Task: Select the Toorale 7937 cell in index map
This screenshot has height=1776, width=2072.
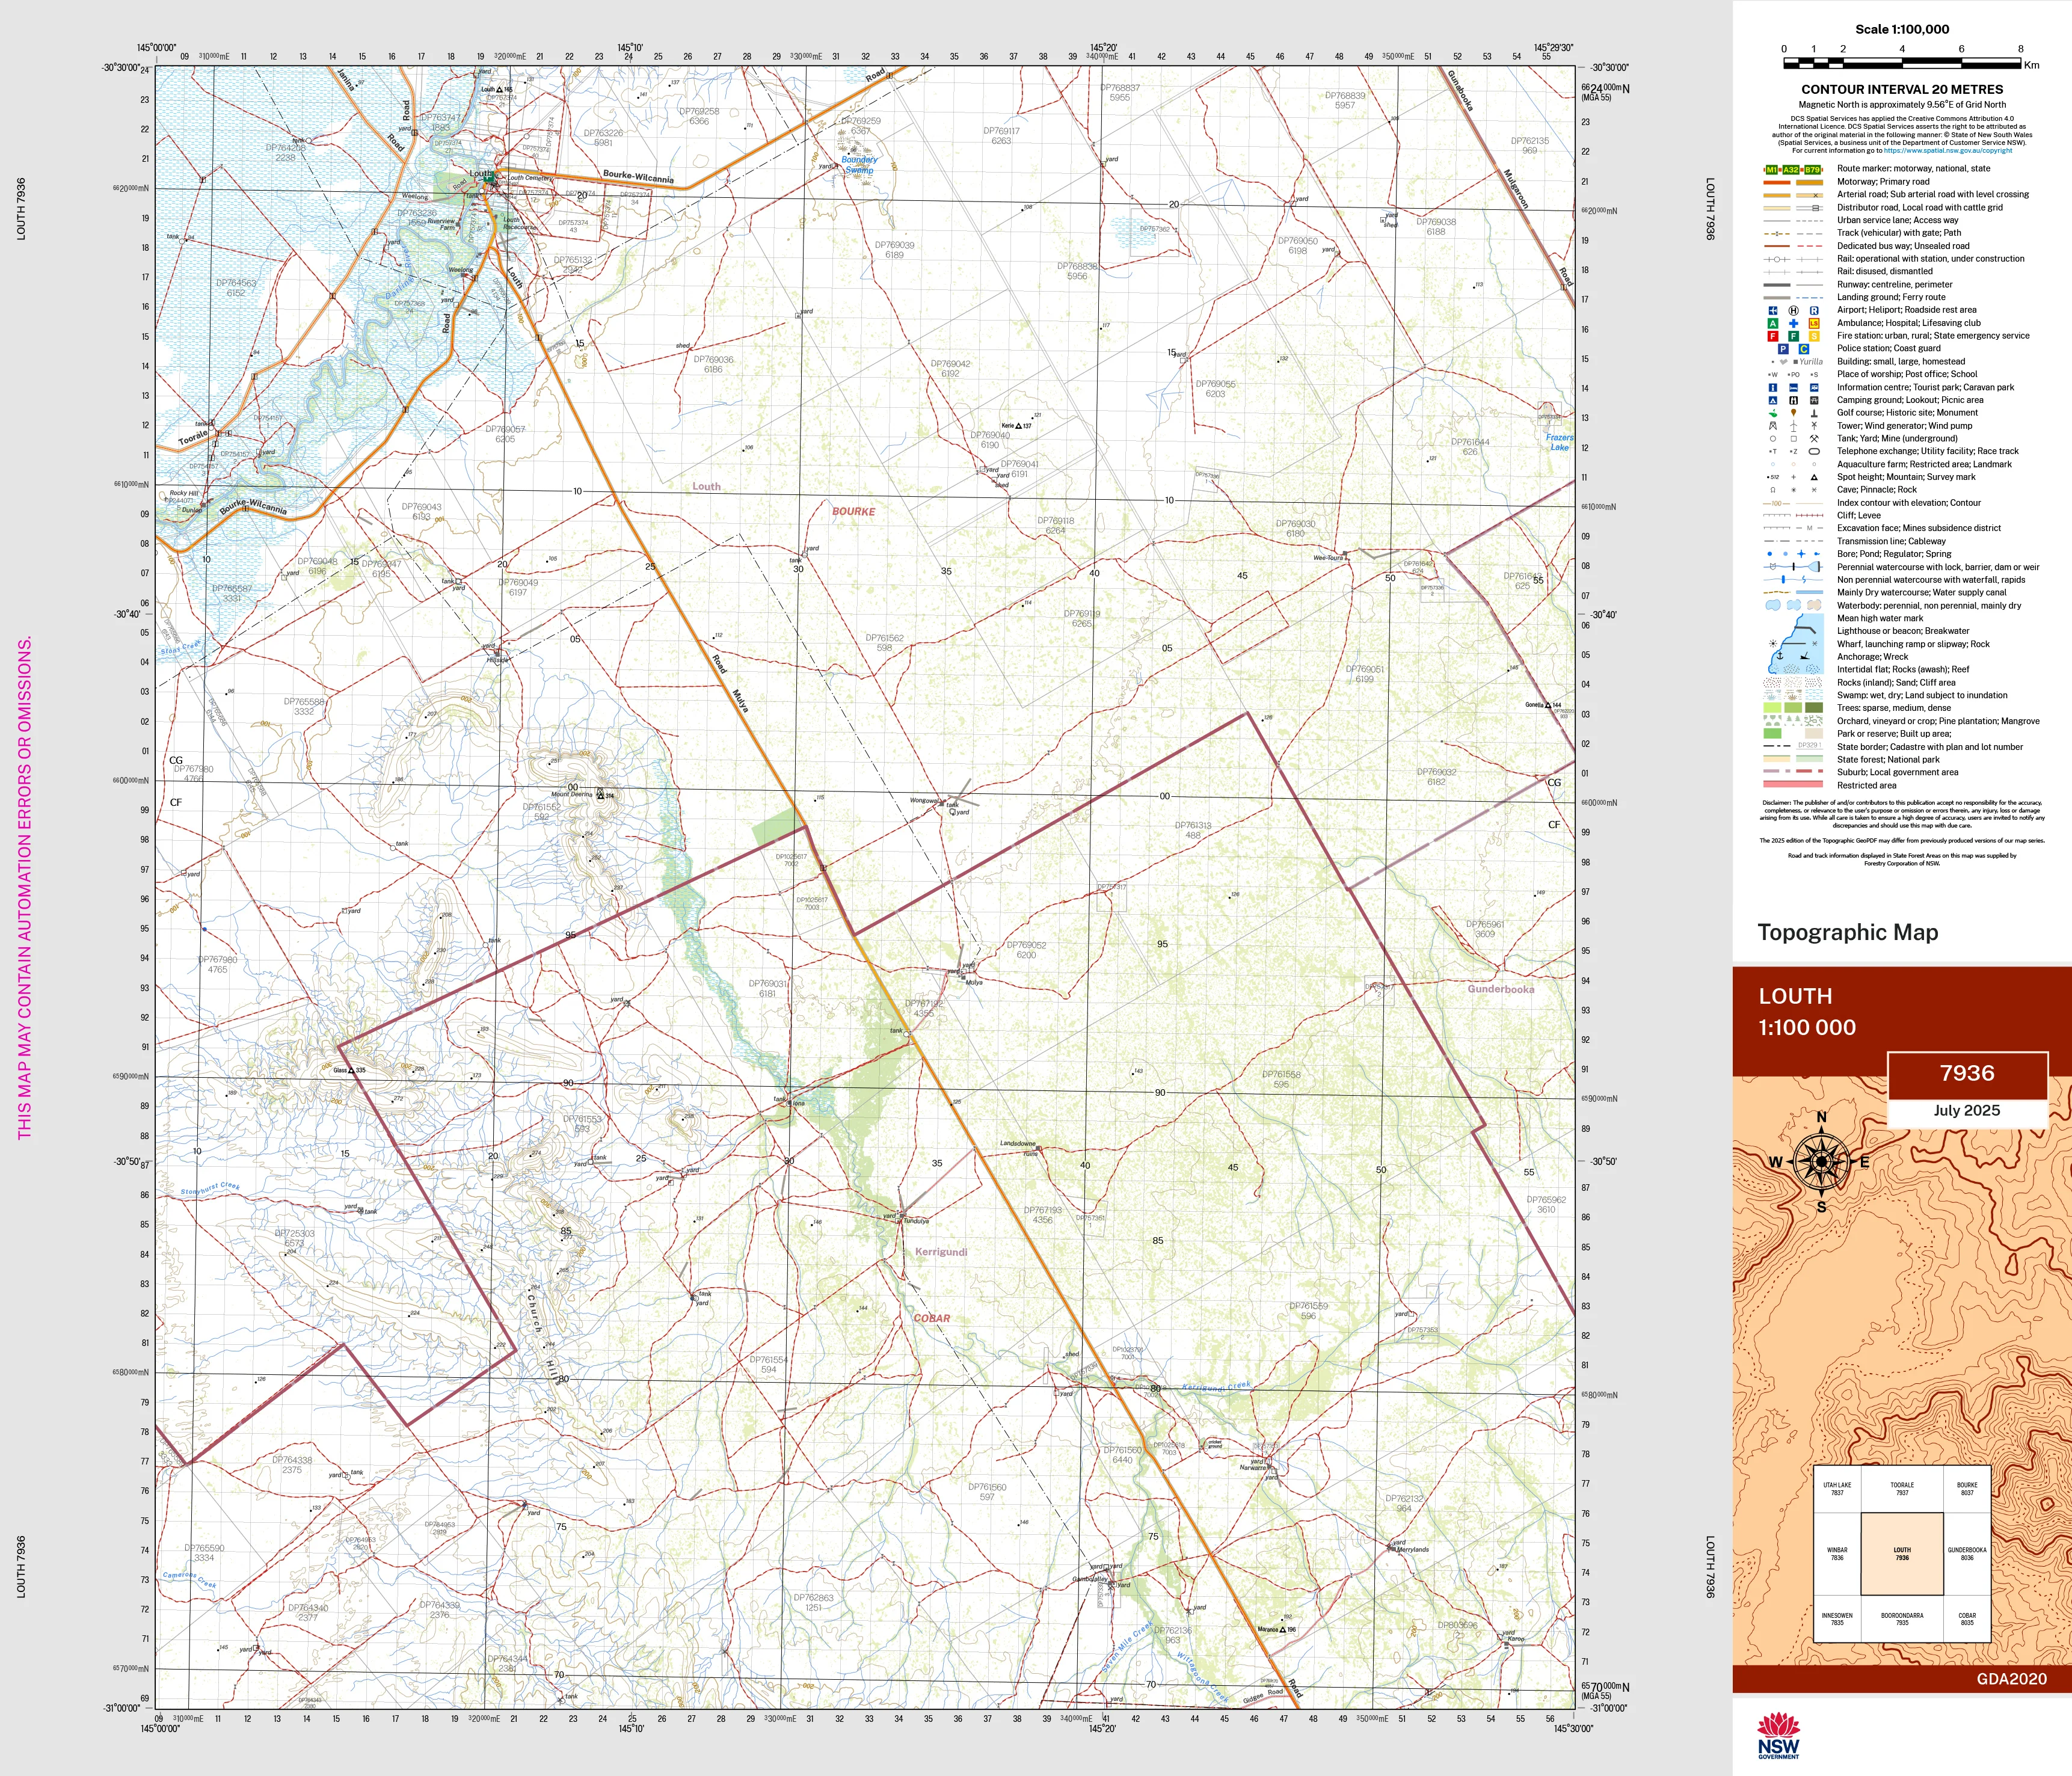Action: pos(1902,1489)
